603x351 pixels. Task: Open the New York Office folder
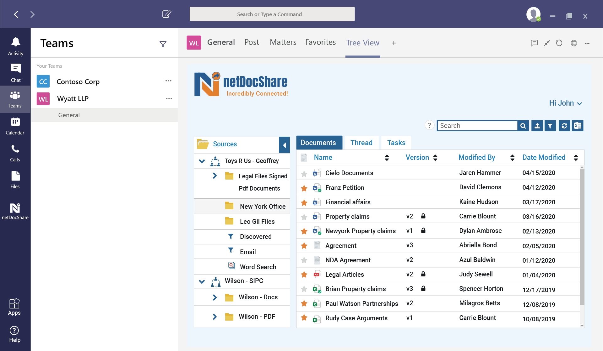pos(242,206)
